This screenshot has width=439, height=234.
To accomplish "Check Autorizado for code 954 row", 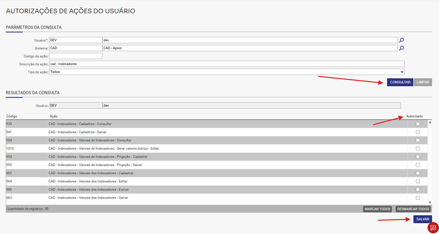I will 417,140.
